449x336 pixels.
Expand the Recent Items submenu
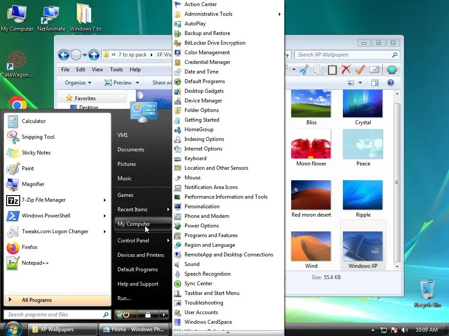coord(143,210)
